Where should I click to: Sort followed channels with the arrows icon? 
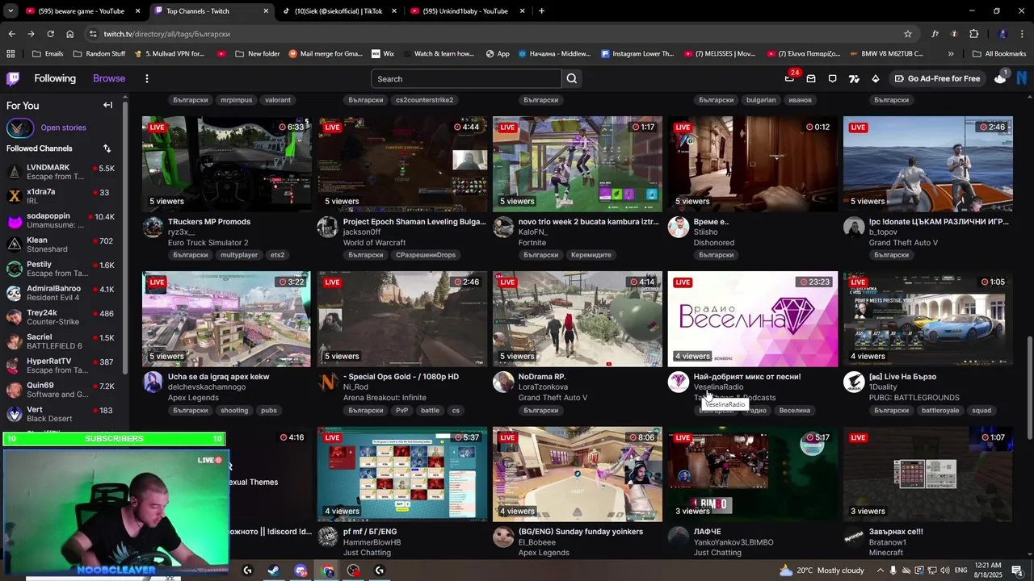tap(107, 148)
